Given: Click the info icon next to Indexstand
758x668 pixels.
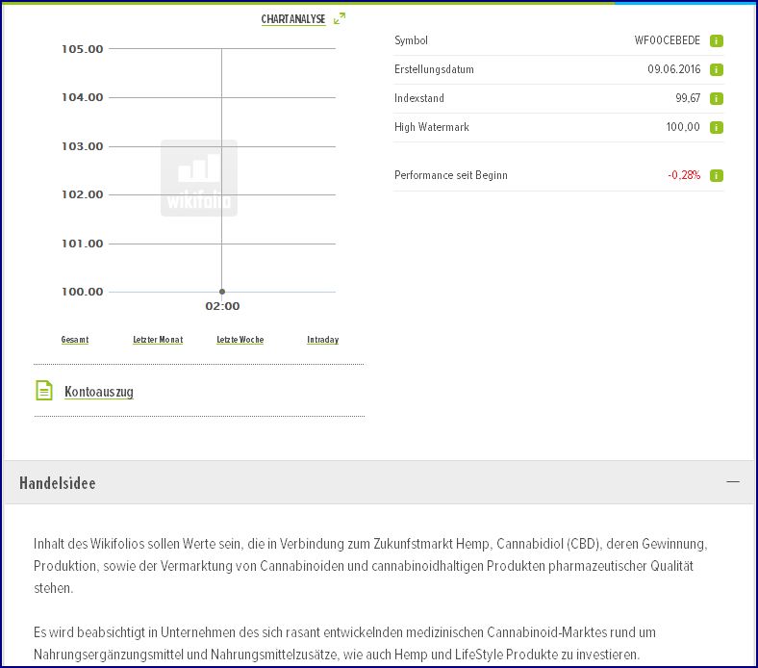Looking at the screenshot, I should point(717,98).
